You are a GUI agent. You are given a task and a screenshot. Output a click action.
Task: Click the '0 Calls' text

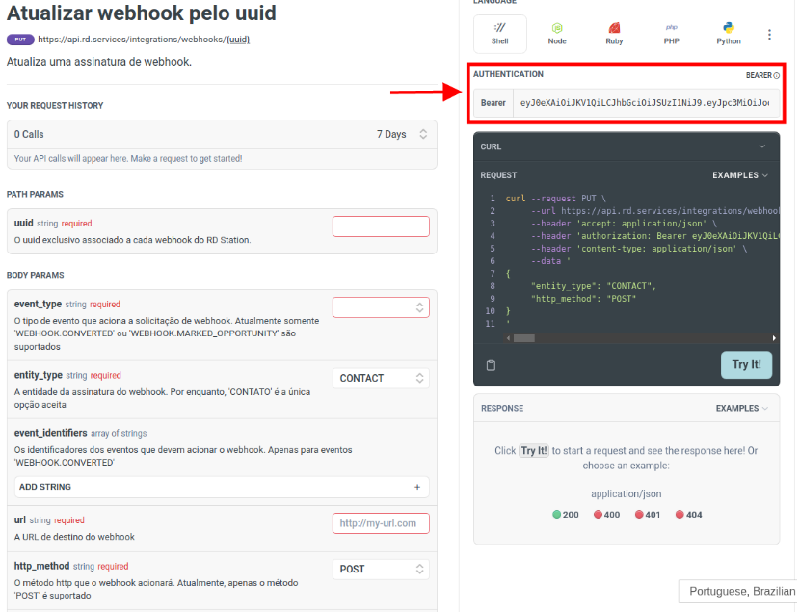[29, 135]
